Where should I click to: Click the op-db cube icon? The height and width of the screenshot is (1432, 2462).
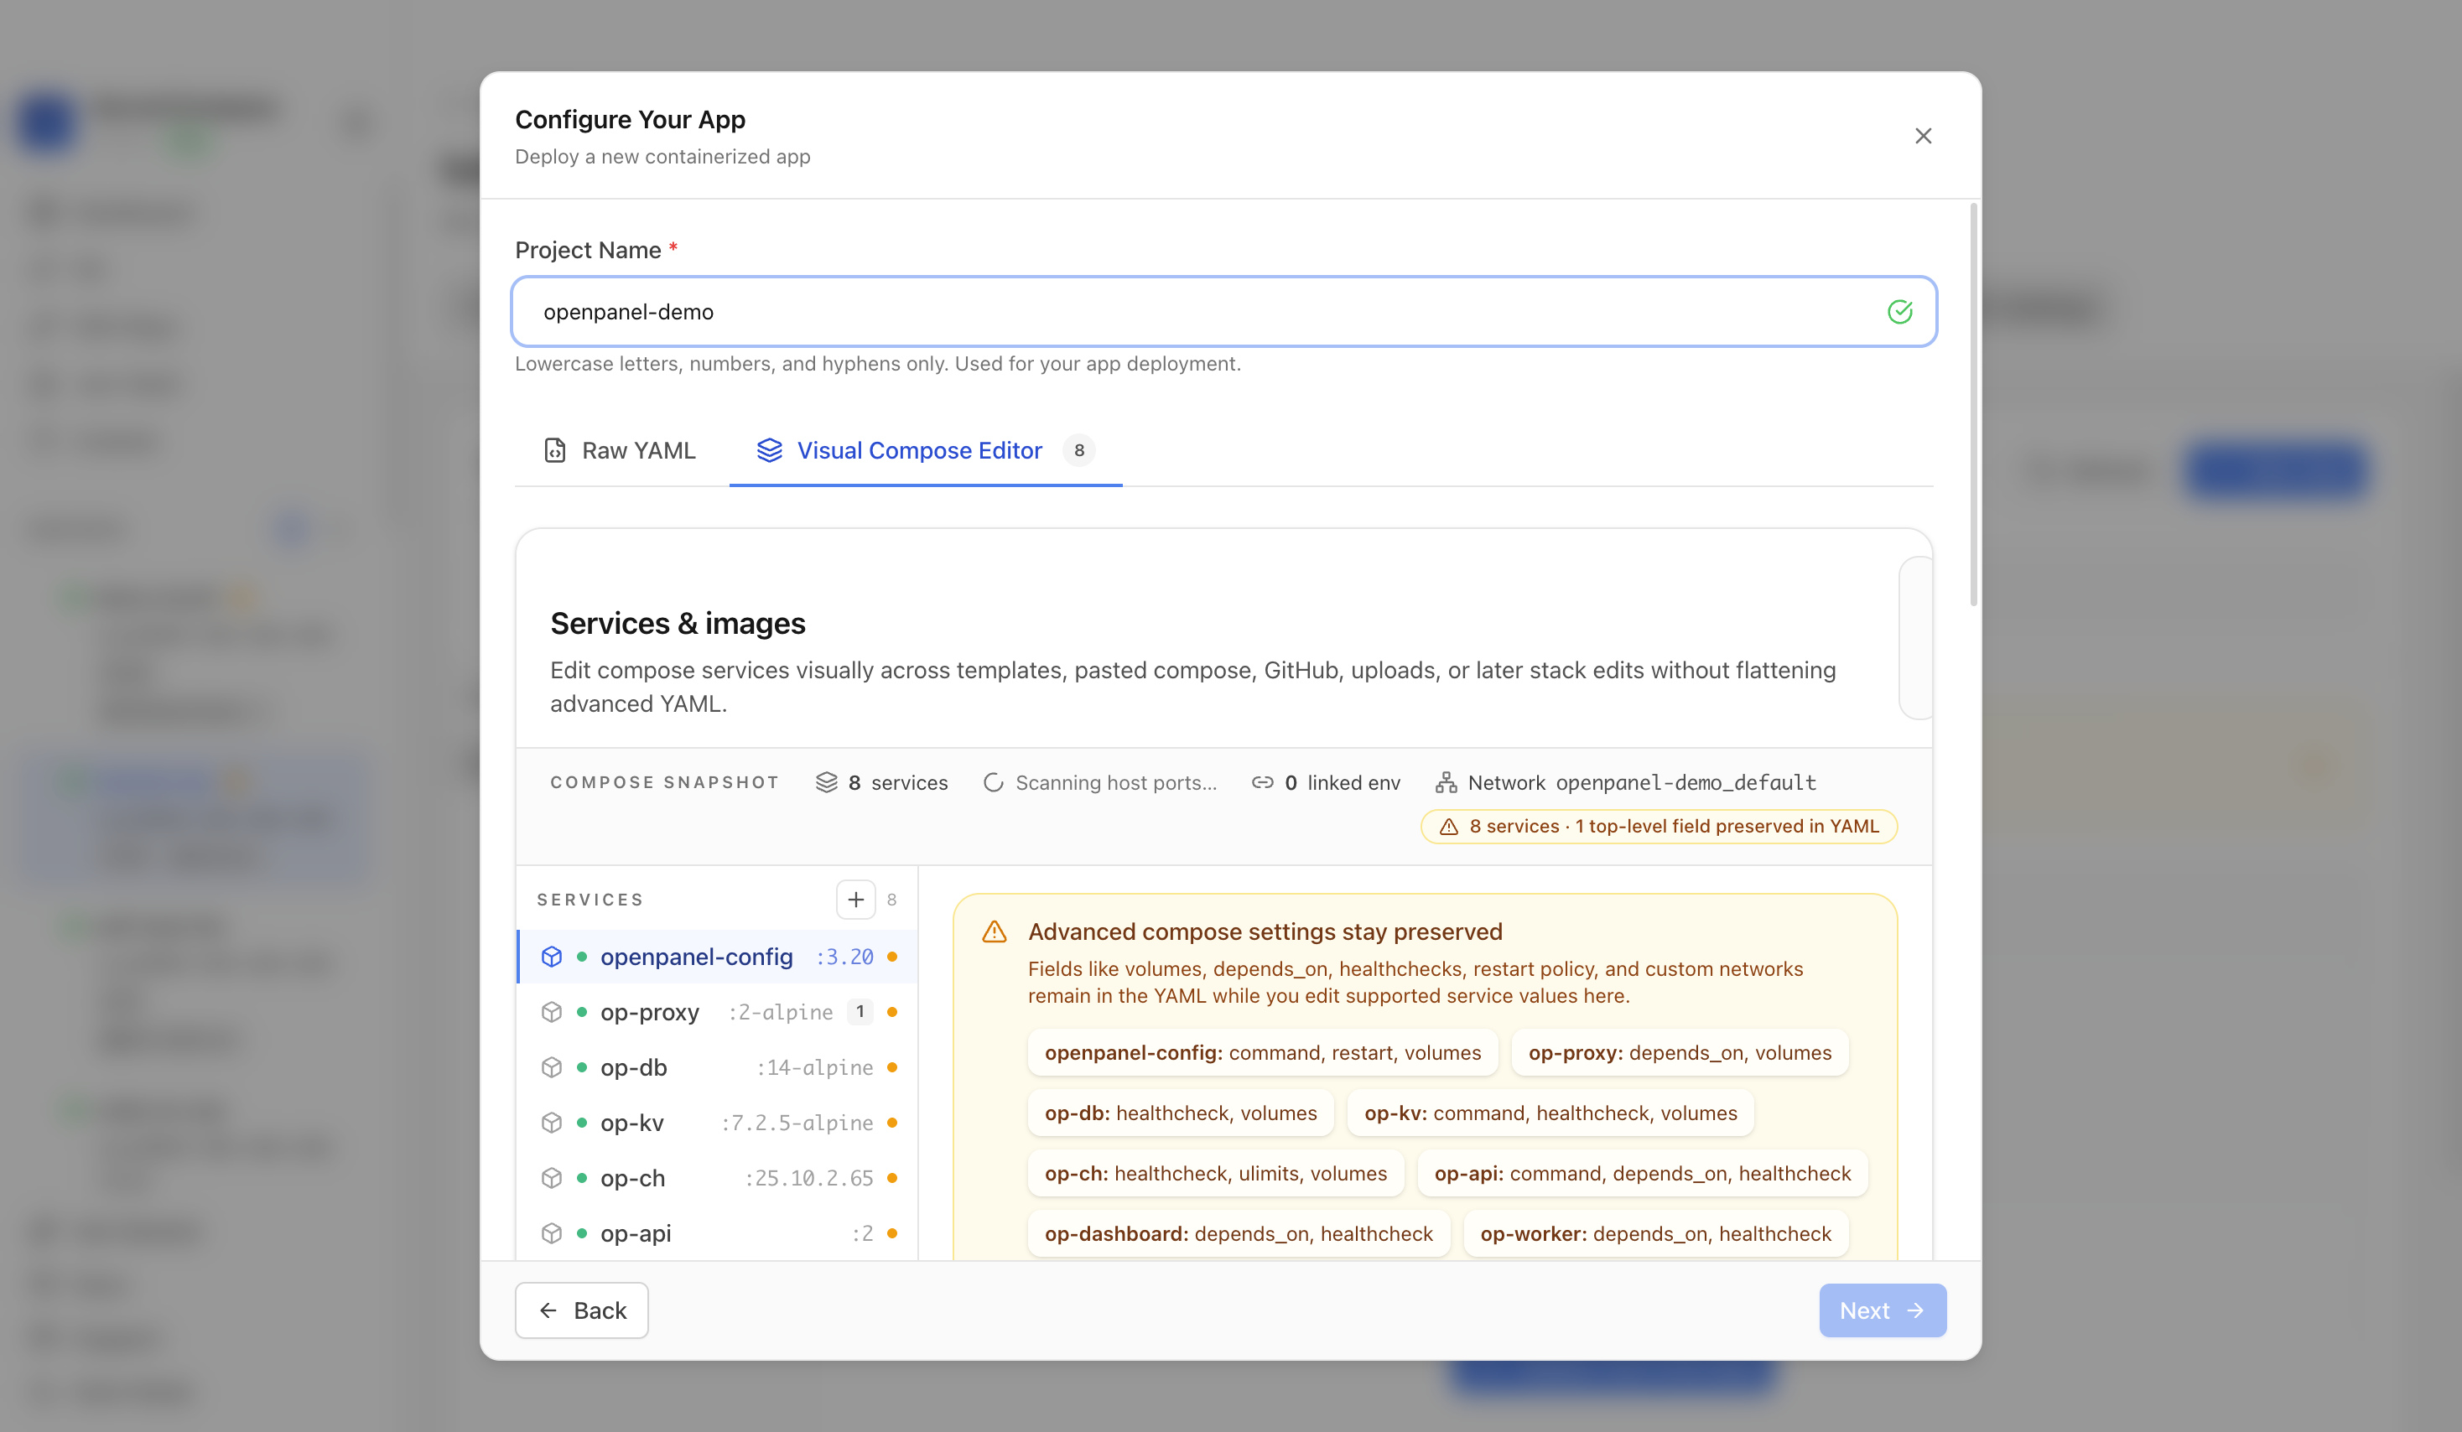coord(551,1067)
